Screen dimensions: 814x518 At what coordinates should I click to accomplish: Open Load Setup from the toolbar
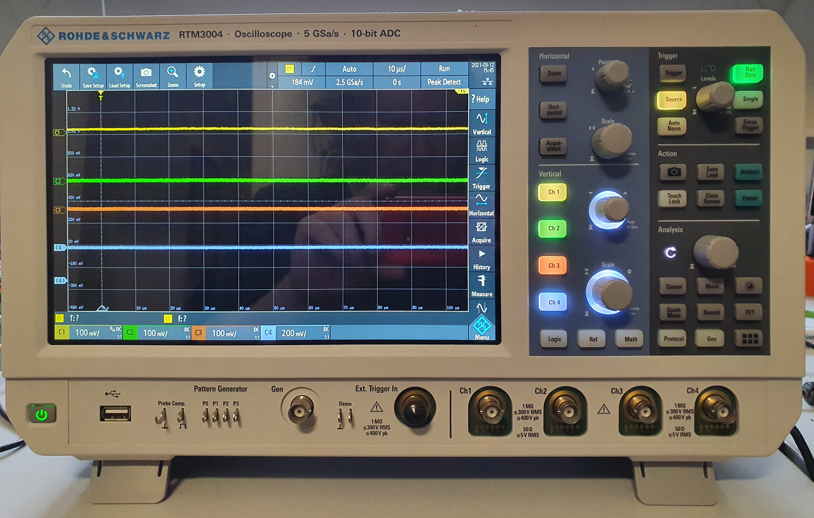coord(120,76)
